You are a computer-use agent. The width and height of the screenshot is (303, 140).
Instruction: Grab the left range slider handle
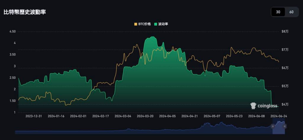pyautogui.click(x=273, y=126)
